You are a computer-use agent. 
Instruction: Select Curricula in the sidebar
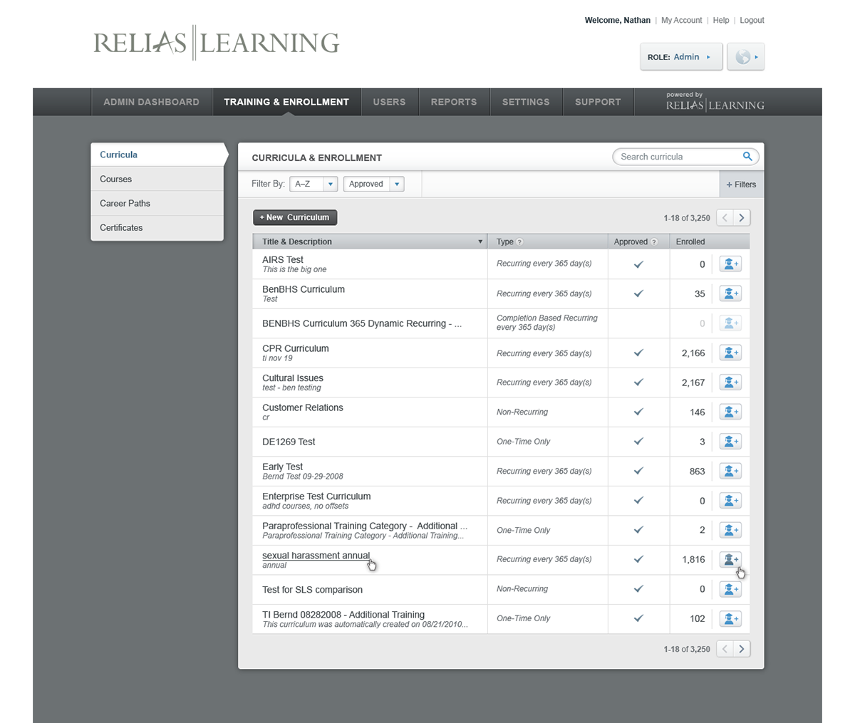coord(157,155)
